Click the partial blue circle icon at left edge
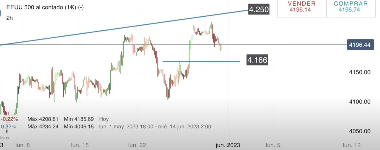The image size is (380, 150). coord(1,14)
